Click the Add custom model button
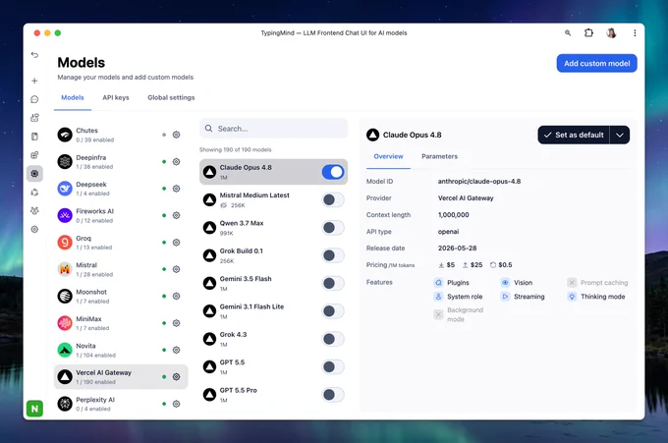668x443 pixels. coord(596,63)
